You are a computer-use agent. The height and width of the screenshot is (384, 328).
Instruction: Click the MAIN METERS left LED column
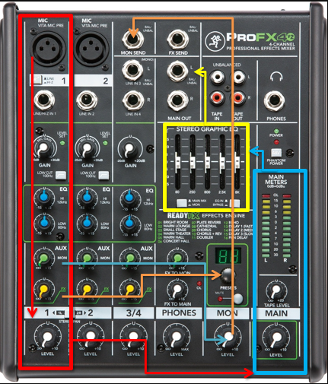point(266,226)
